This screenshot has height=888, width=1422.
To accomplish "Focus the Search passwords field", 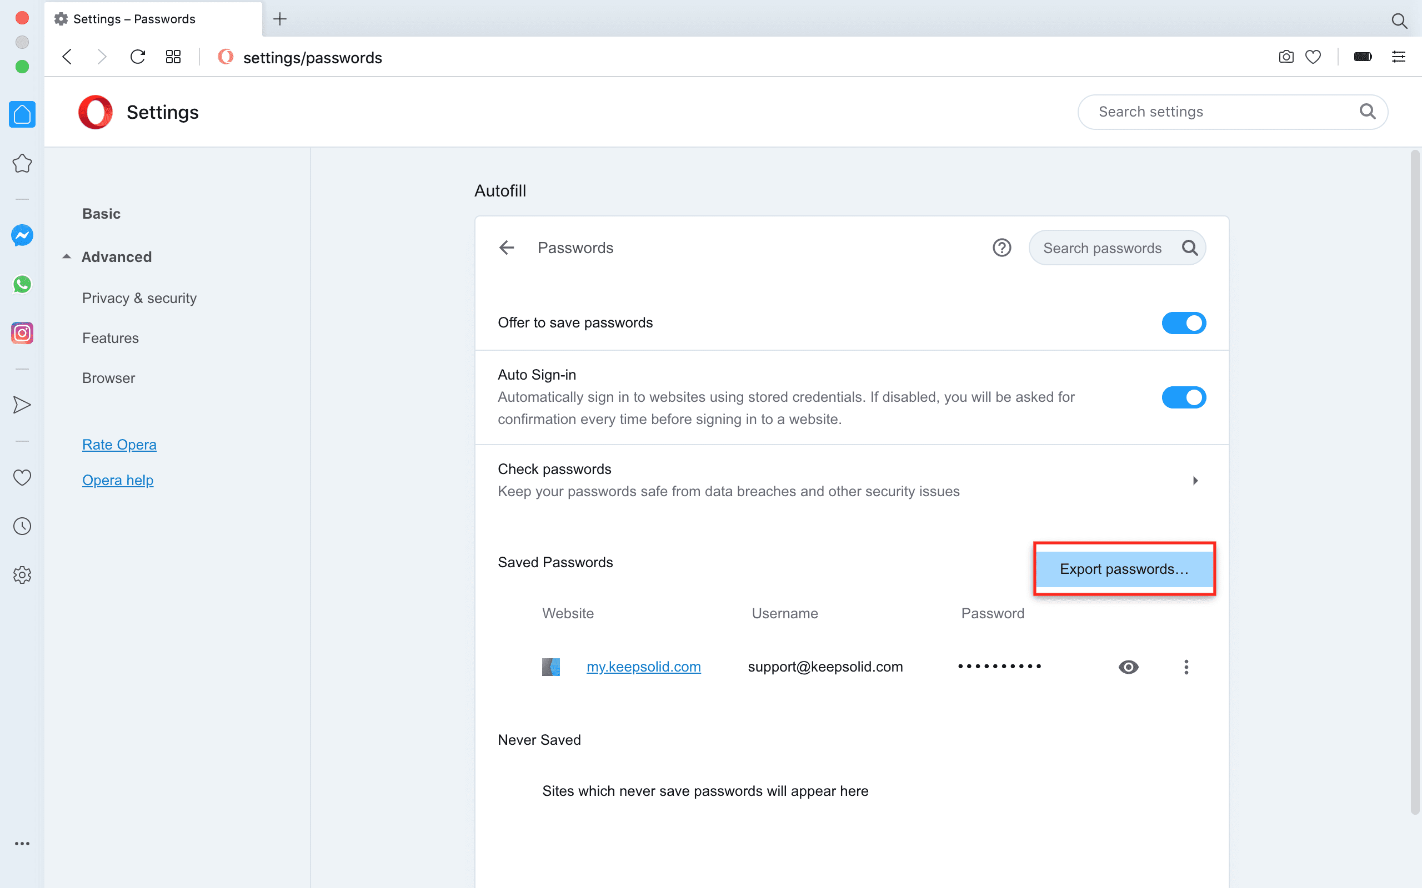I will click(1104, 248).
